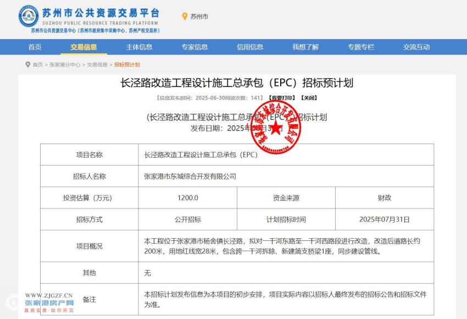Click the 招标方式 row label
The height and width of the screenshot is (319, 467).
[x=90, y=219]
